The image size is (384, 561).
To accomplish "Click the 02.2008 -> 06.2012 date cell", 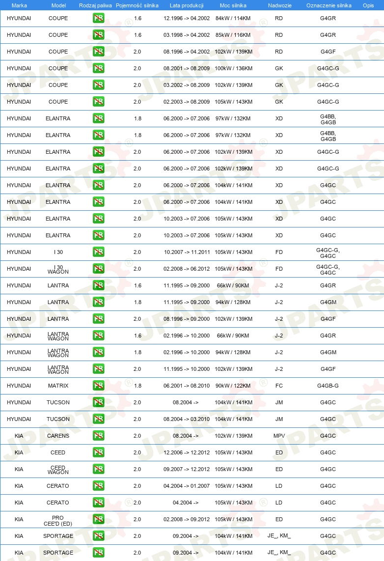I will pos(187,269).
